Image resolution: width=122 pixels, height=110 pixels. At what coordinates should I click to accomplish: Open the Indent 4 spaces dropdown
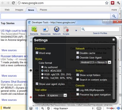[57, 95]
